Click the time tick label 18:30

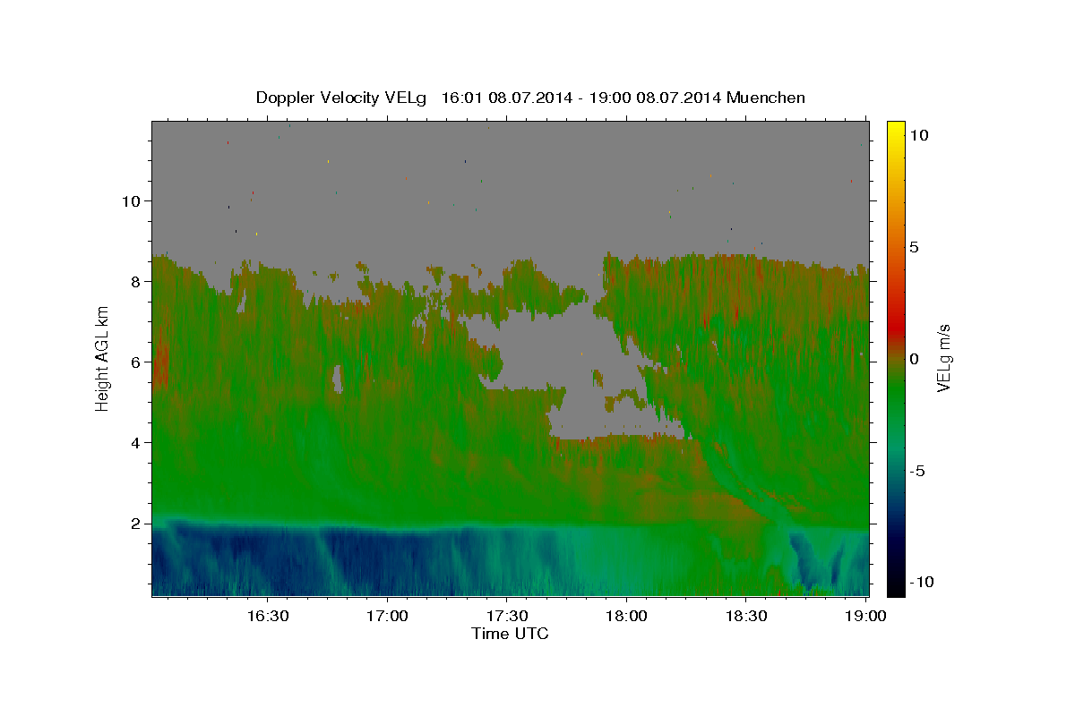tap(745, 617)
